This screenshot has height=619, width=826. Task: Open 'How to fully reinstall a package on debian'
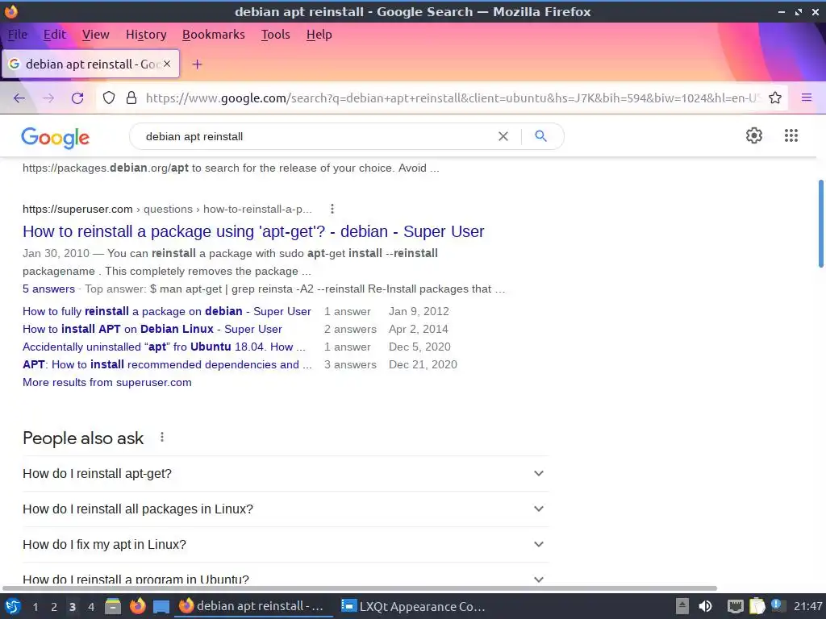coord(166,312)
